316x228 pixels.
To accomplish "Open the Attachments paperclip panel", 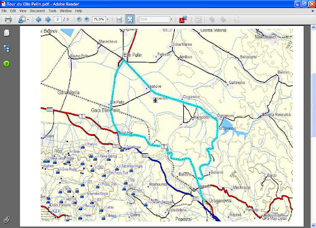I will pyautogui.click(x=7, y=219).
